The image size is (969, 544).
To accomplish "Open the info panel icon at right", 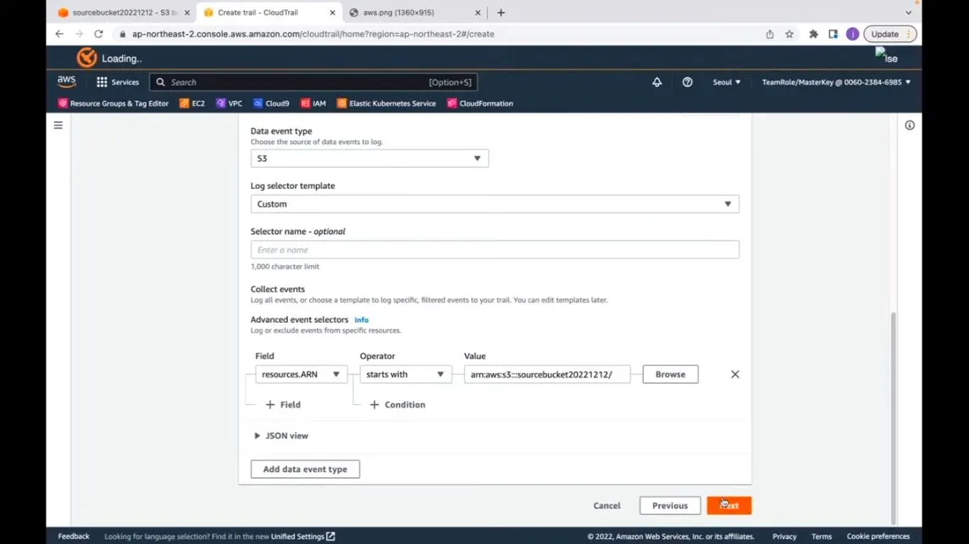I will 910,125.
